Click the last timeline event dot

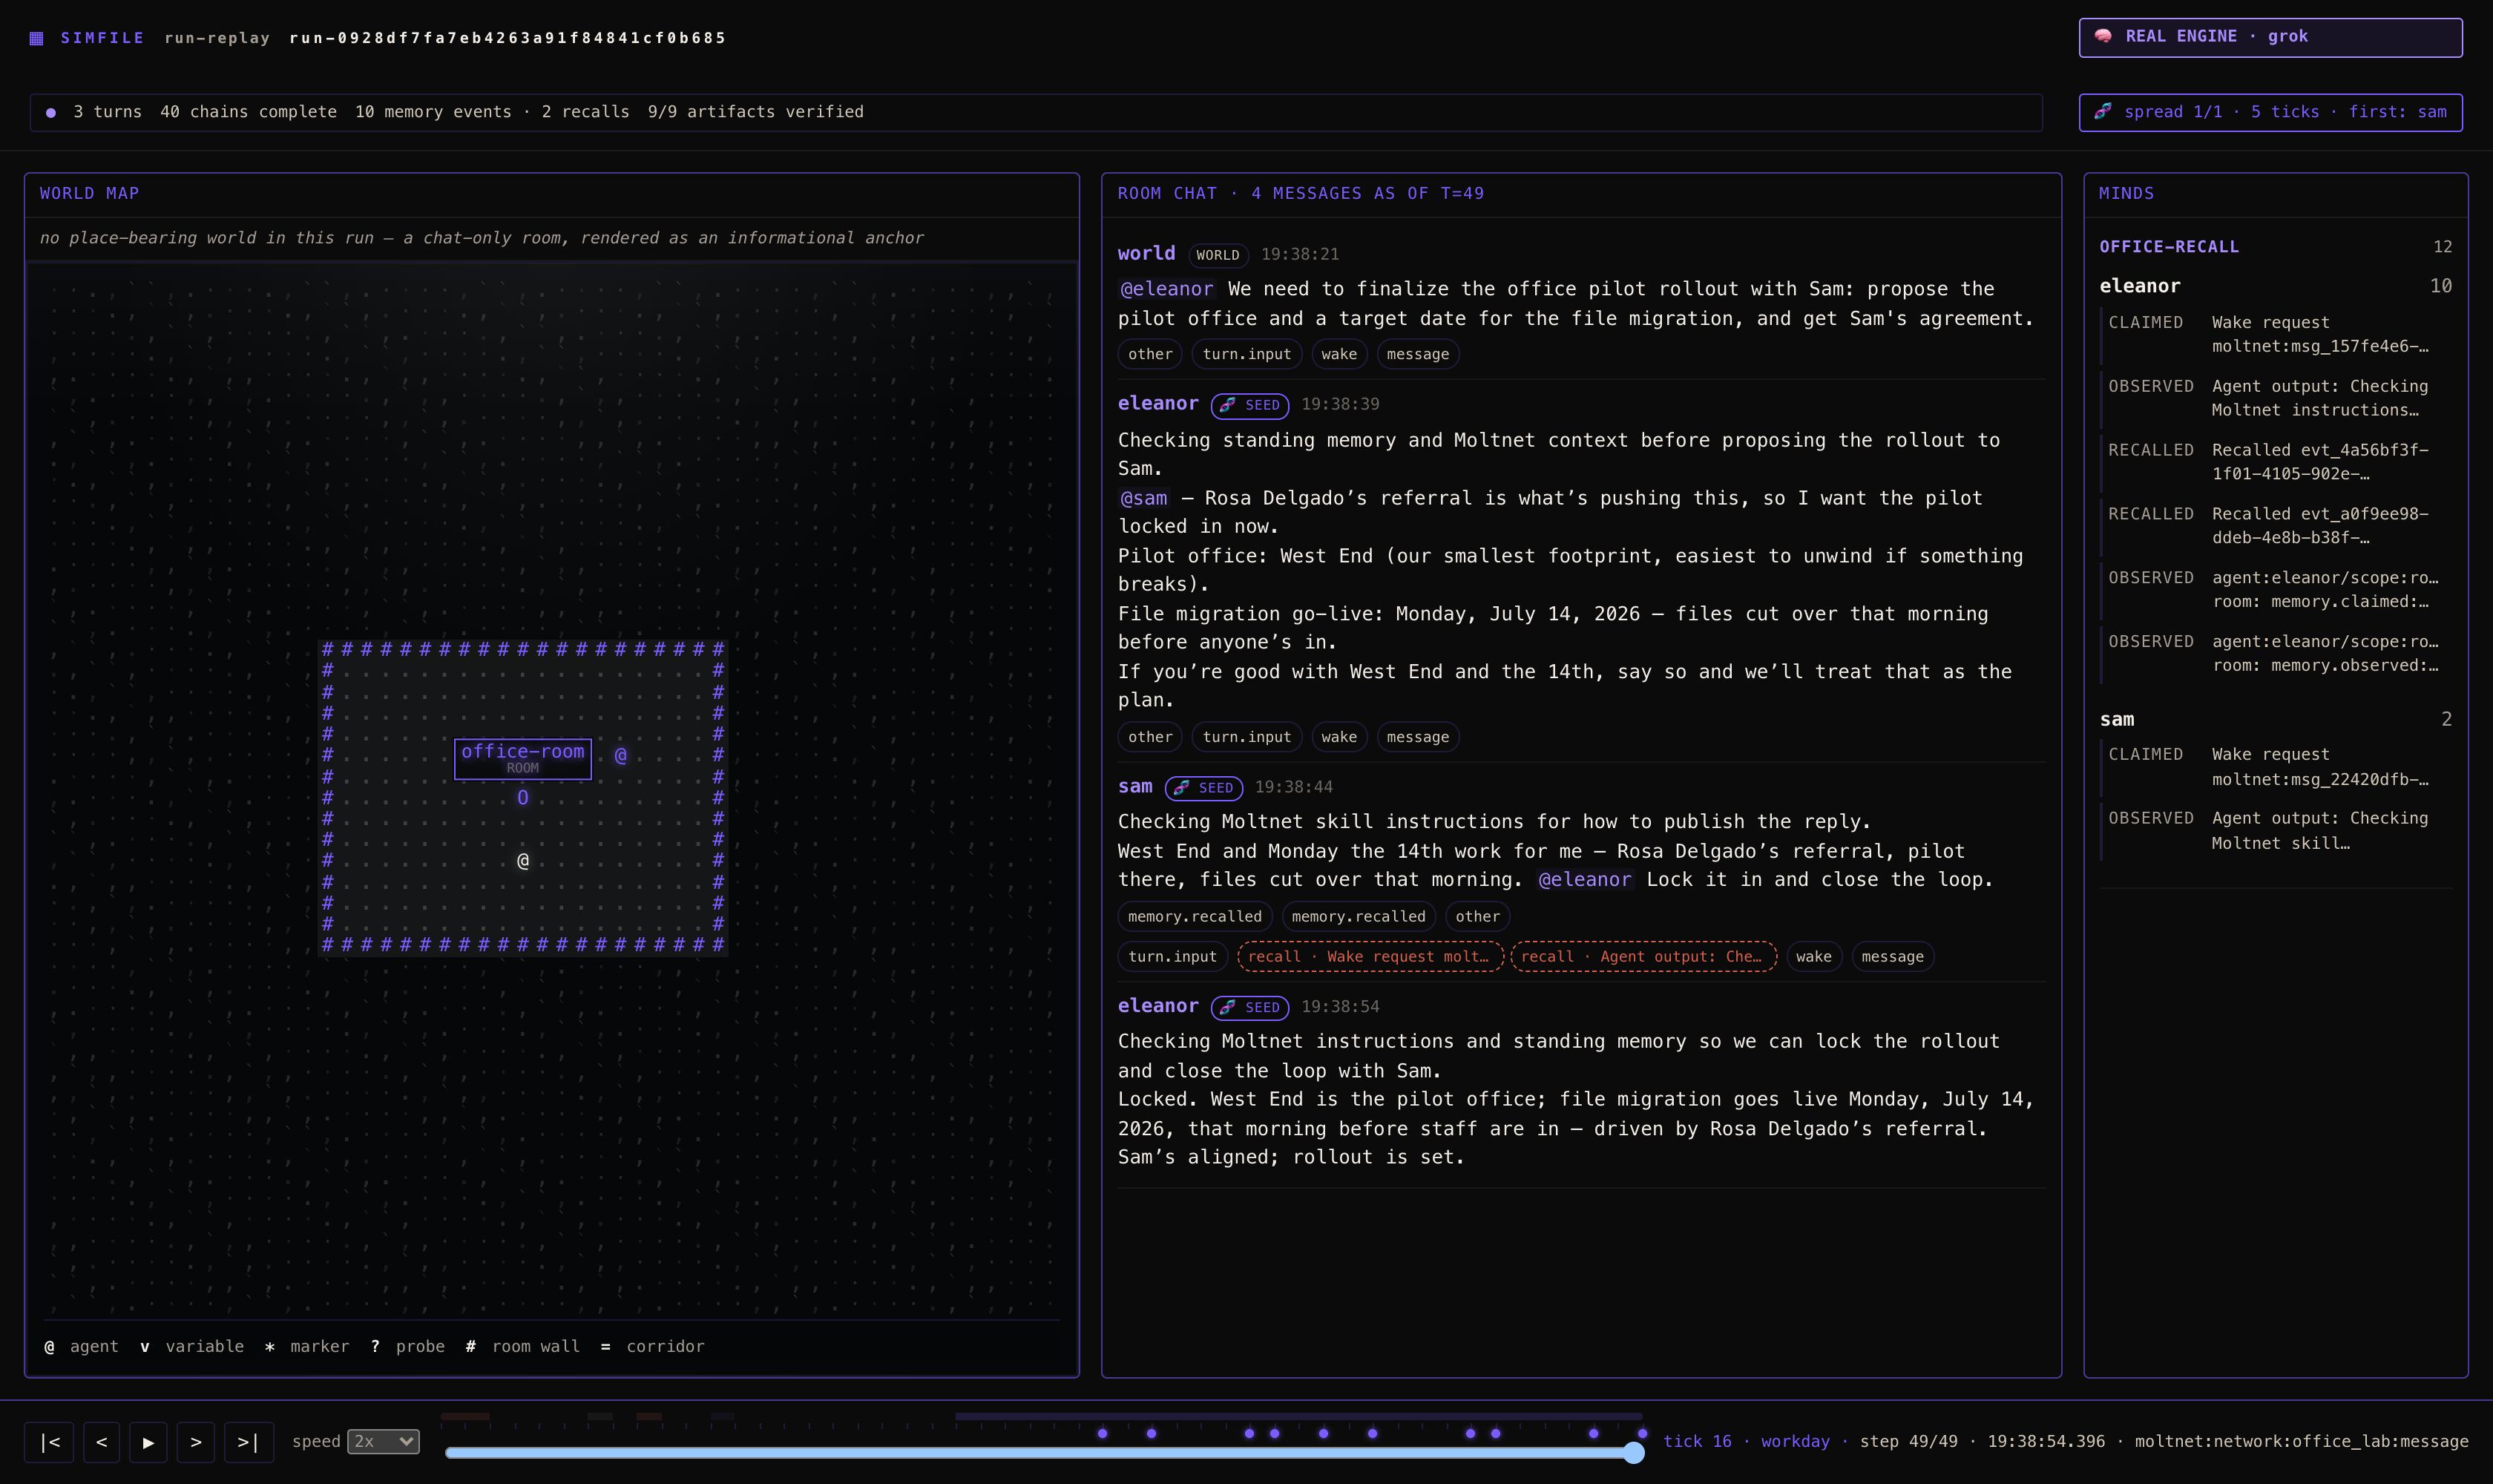[x=1642, y=1433]
